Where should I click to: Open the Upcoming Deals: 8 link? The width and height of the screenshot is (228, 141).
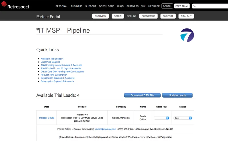50,62
